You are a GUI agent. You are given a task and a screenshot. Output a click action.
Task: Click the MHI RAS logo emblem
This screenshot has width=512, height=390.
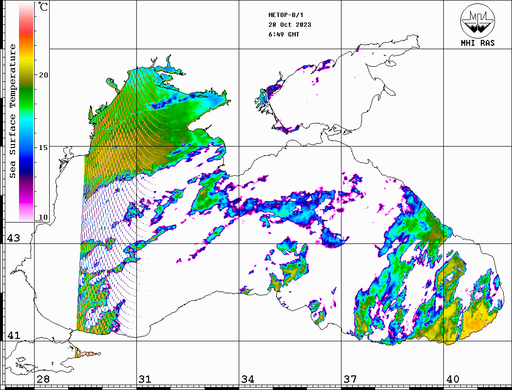tap(478, 20)
